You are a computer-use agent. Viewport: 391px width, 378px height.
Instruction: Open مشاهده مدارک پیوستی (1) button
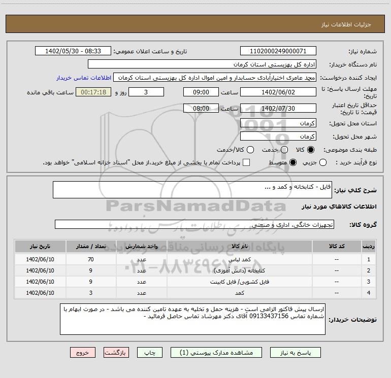[x=216, y=353]
